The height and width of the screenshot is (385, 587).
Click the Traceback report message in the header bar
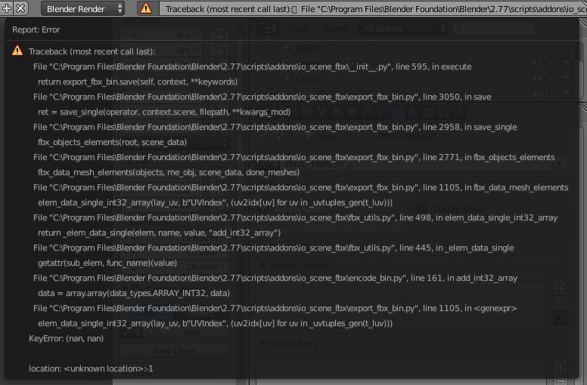[373, 8]
